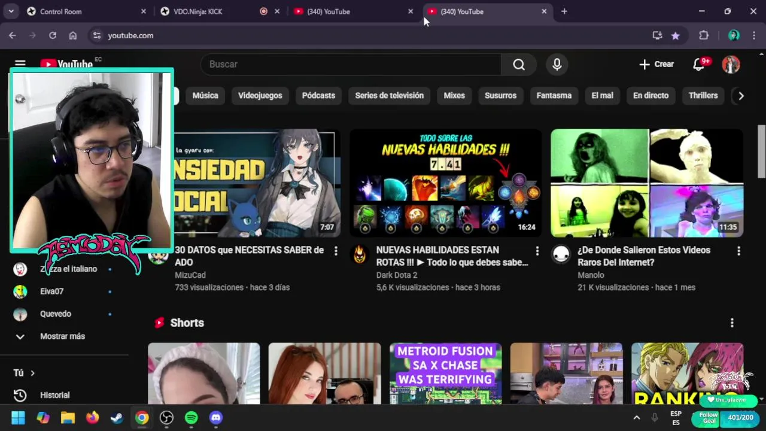Viewport: 766px width, 431px height.
Task: Click the magnifier search button
Action: [519, 64]
